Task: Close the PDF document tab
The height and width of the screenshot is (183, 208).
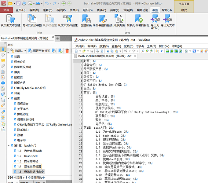Action: click(x=53, y=37)
